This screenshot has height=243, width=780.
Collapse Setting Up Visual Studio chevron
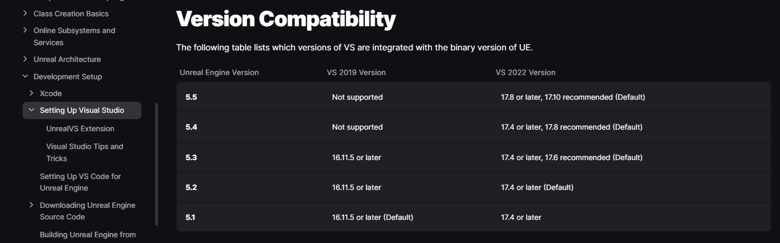point(32,110)
